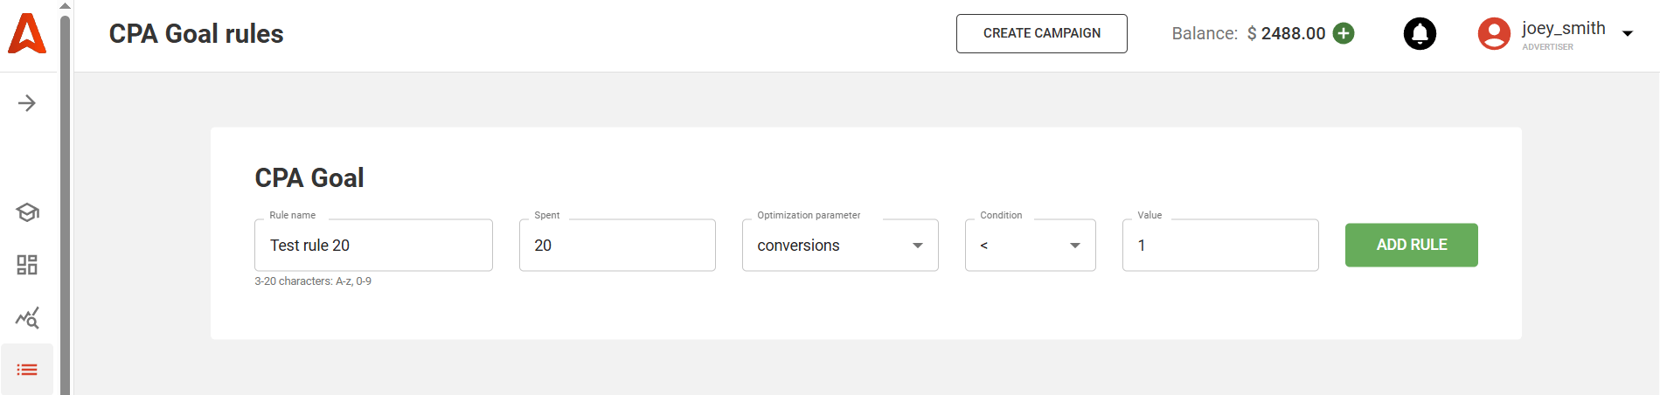This screenshot has height=395, width=1660.
Task: Open the dashboard grid icon
Action: click(27, 265)
